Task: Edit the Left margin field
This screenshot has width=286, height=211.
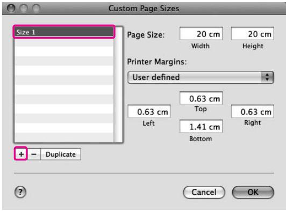Action: (x=149, y=111)
